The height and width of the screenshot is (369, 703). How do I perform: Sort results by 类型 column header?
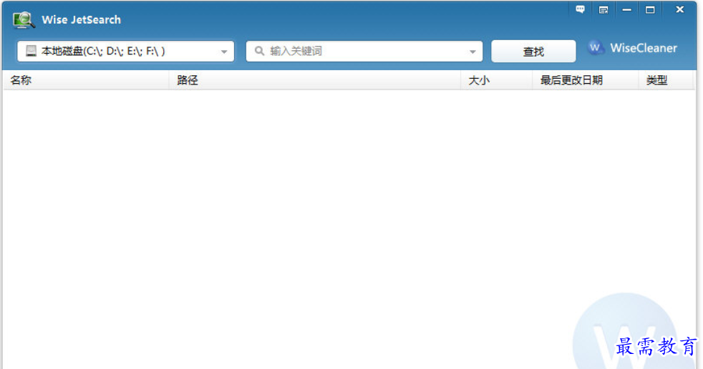click(666, 80)
